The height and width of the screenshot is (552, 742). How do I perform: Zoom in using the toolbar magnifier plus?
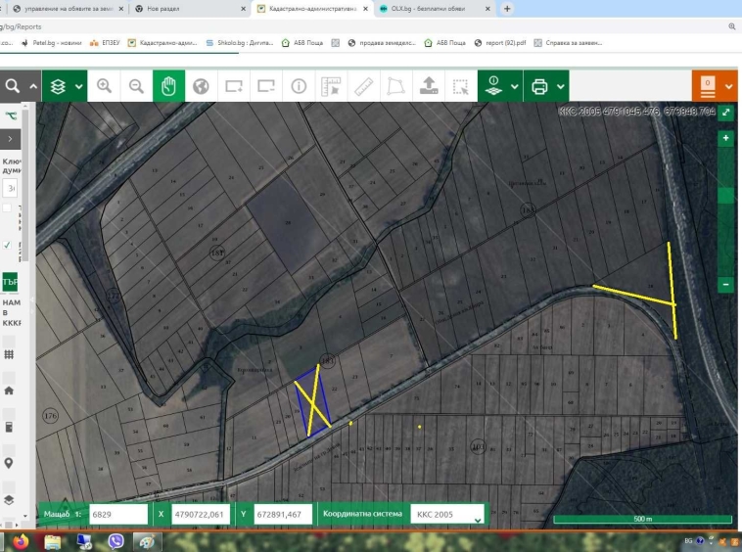[x=104, y=86]
